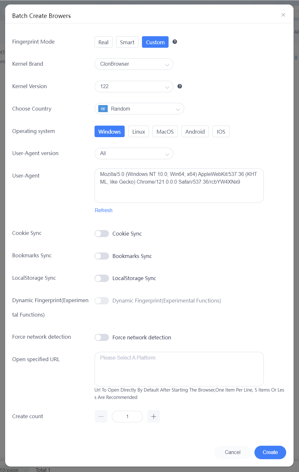Screen dimensions: 299x472
Task: Turn on Bookmarks Sync
Action: coord(102,256)
